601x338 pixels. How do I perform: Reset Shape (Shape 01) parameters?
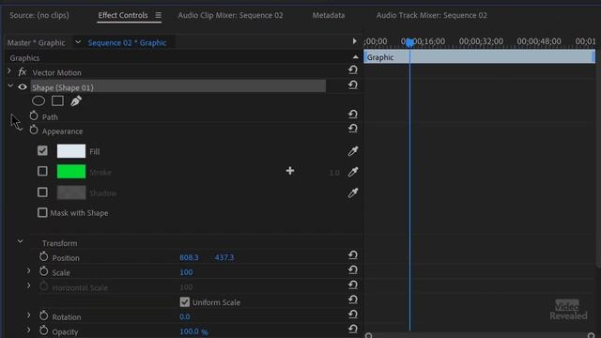pos(353,84)
